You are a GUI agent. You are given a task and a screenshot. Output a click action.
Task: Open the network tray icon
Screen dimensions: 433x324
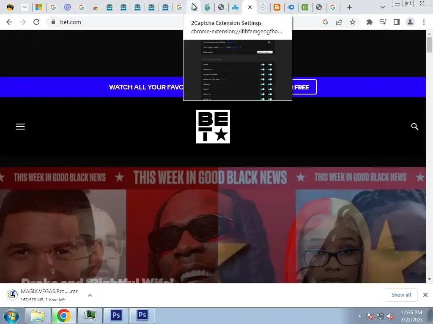pos(380,316)
